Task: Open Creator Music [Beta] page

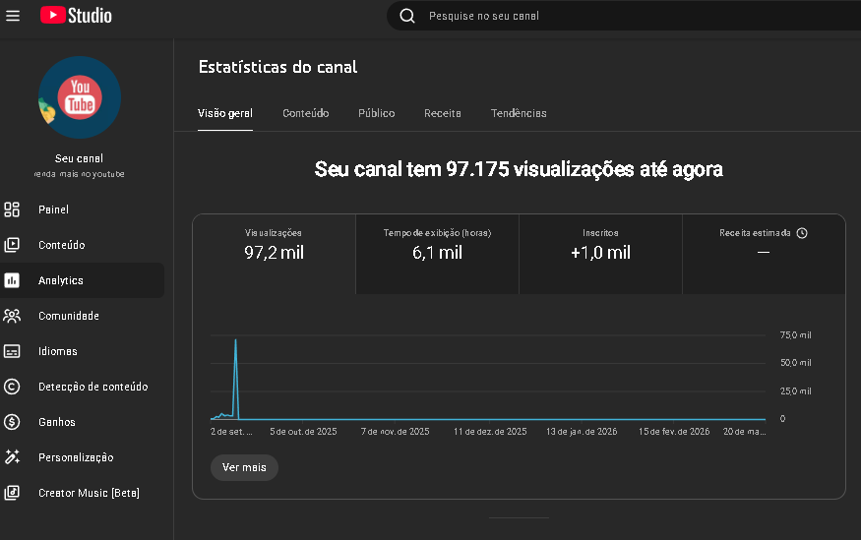Action: point(89,493)
